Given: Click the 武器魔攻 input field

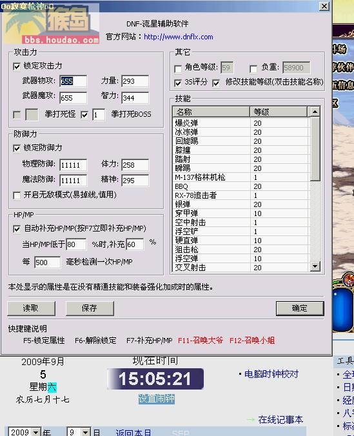Looking at the screenshot, I should coord(73,98).
